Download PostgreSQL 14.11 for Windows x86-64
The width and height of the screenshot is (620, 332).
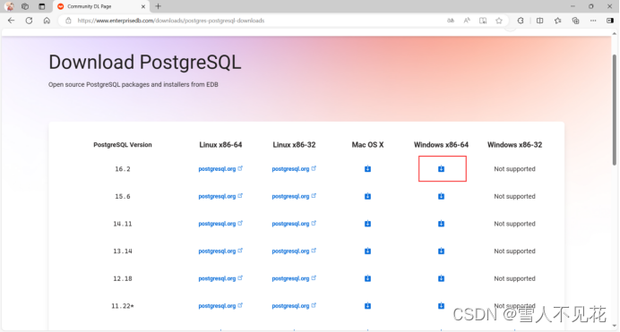441,224
